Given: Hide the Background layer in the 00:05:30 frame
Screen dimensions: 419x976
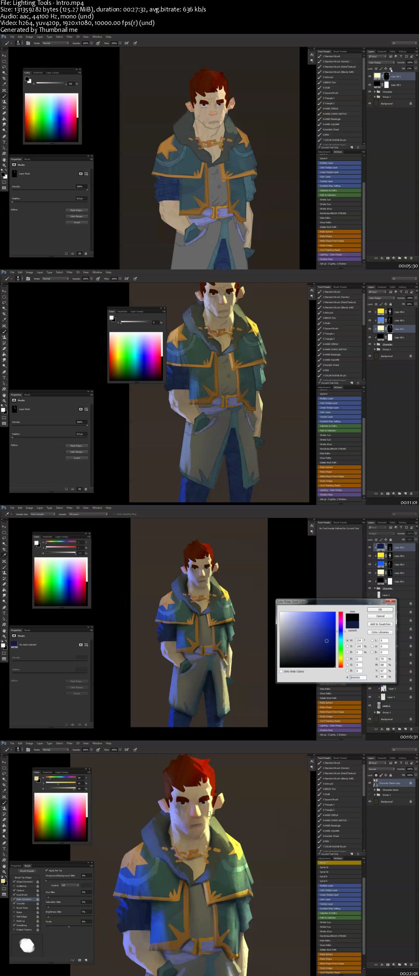Looking at the screenshot, I should point(369,103).
